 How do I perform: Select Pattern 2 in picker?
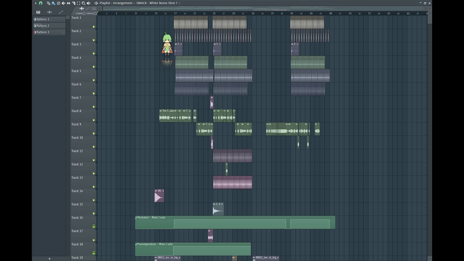tap(49, 26)
